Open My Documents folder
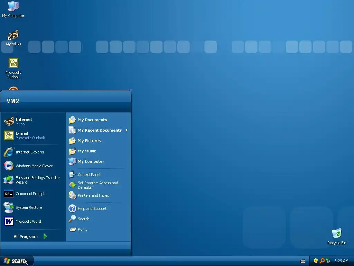Viewport: 354px width, 266px height. coord(98,119)
